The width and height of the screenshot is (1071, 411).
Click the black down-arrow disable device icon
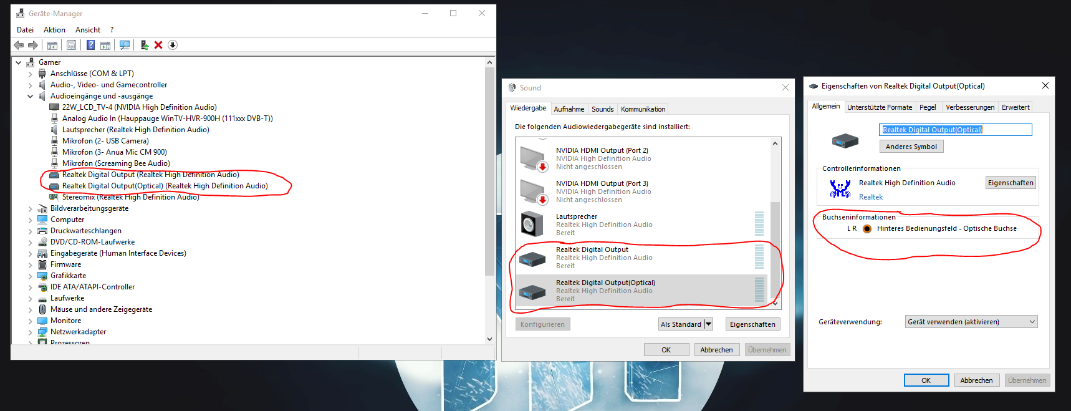click(173, 45)
